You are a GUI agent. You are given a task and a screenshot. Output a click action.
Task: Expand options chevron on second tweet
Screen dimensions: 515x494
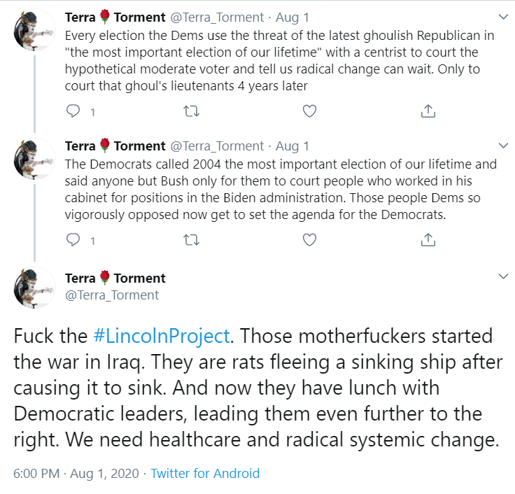(503, 146)
